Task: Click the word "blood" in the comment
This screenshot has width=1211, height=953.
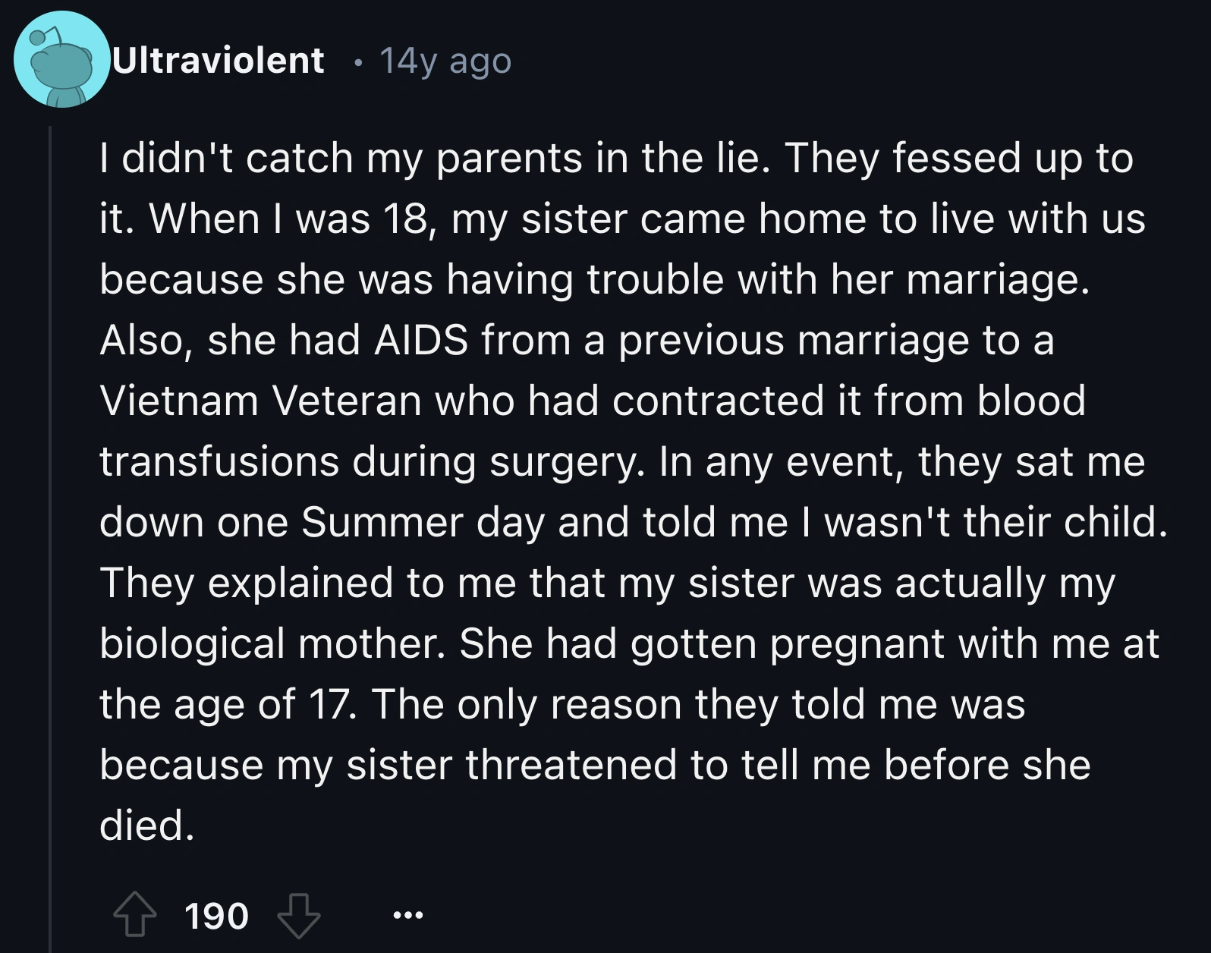Action: [1030, 401]
